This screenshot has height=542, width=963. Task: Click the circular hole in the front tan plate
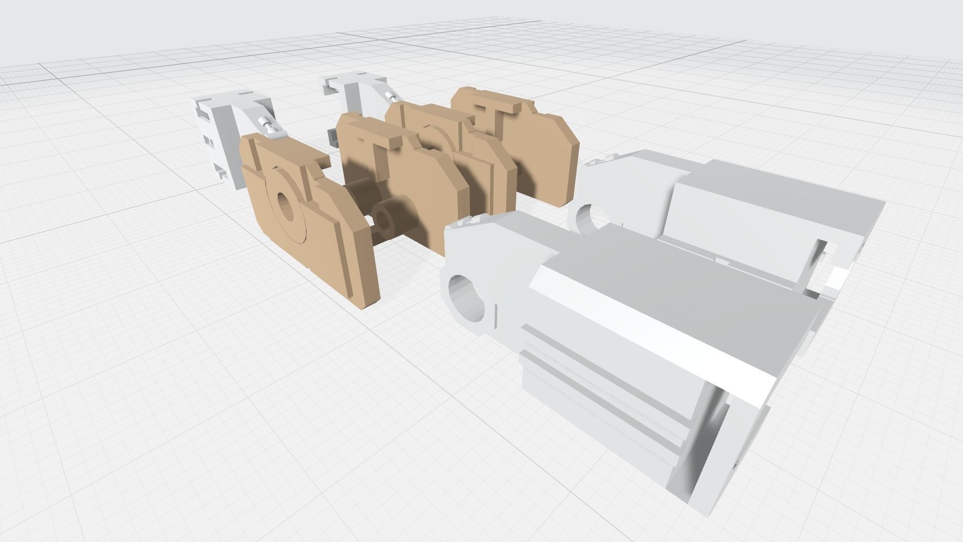pos(286,208)
